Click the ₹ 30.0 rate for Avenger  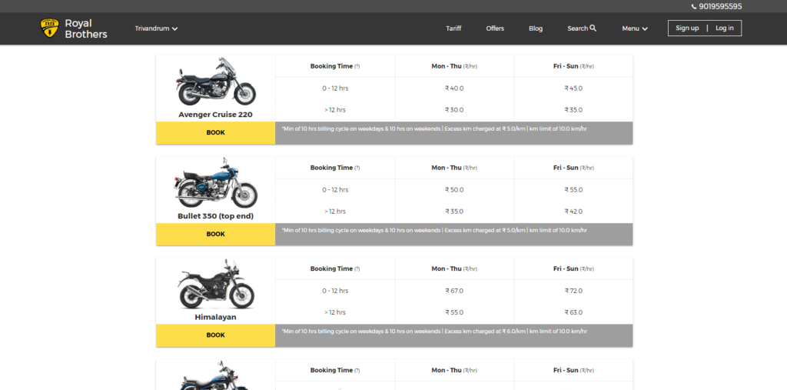(454, 109)
